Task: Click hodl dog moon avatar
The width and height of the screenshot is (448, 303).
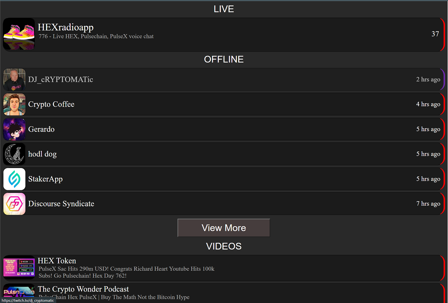Action: click(x=14, y=154)
